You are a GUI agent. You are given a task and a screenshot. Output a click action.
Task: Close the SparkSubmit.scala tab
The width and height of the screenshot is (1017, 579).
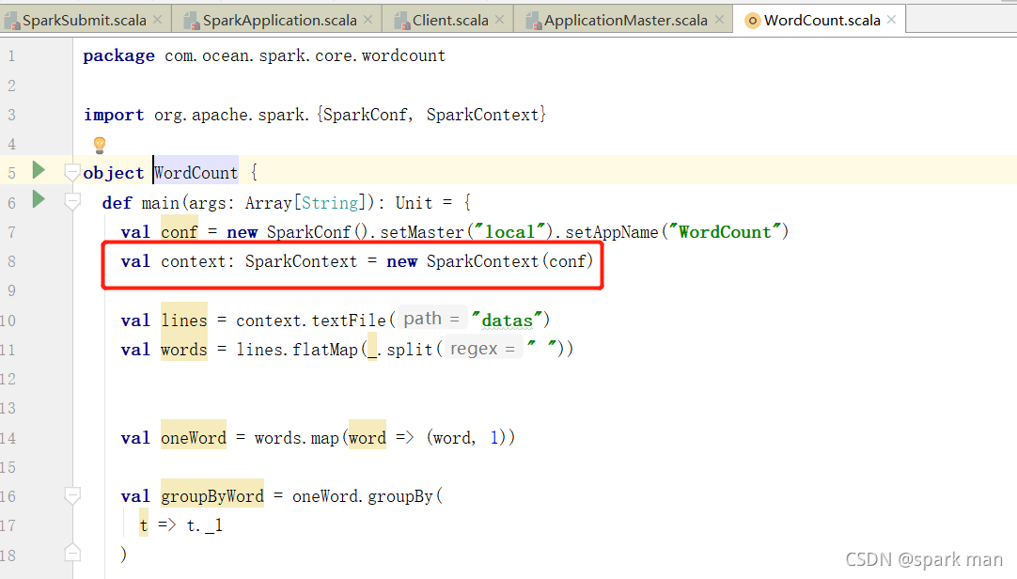[158, 20]
